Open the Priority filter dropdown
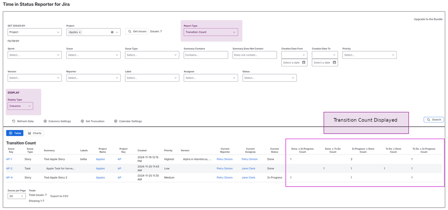 pyautogui.click(x=370, y=55)
